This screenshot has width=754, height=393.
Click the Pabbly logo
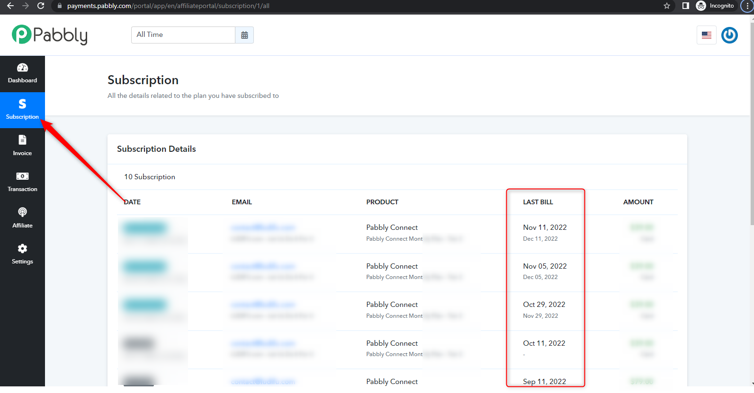coord(50,35)
